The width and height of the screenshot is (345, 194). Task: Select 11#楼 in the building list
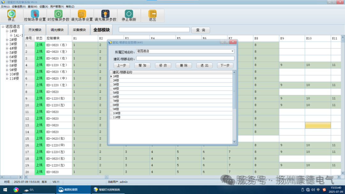(x=116, y=117)
